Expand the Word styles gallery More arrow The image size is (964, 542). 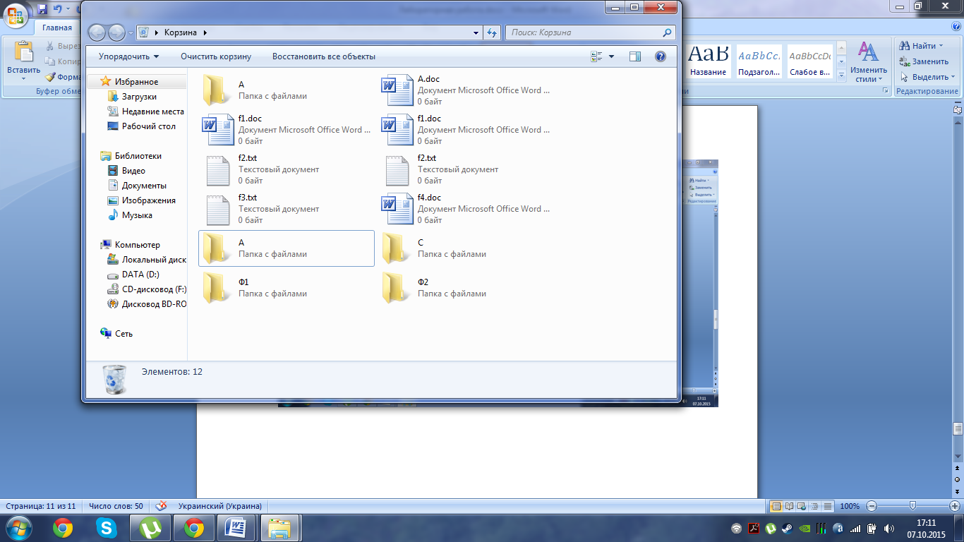841,76
